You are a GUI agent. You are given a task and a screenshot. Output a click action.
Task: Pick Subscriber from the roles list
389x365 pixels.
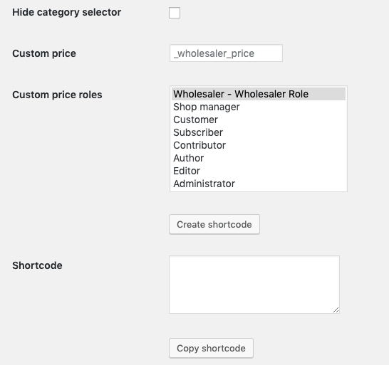click(259, 132)
